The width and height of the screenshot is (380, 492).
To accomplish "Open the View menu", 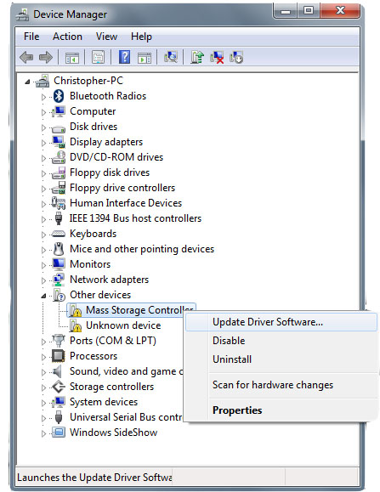I will 106,37.
